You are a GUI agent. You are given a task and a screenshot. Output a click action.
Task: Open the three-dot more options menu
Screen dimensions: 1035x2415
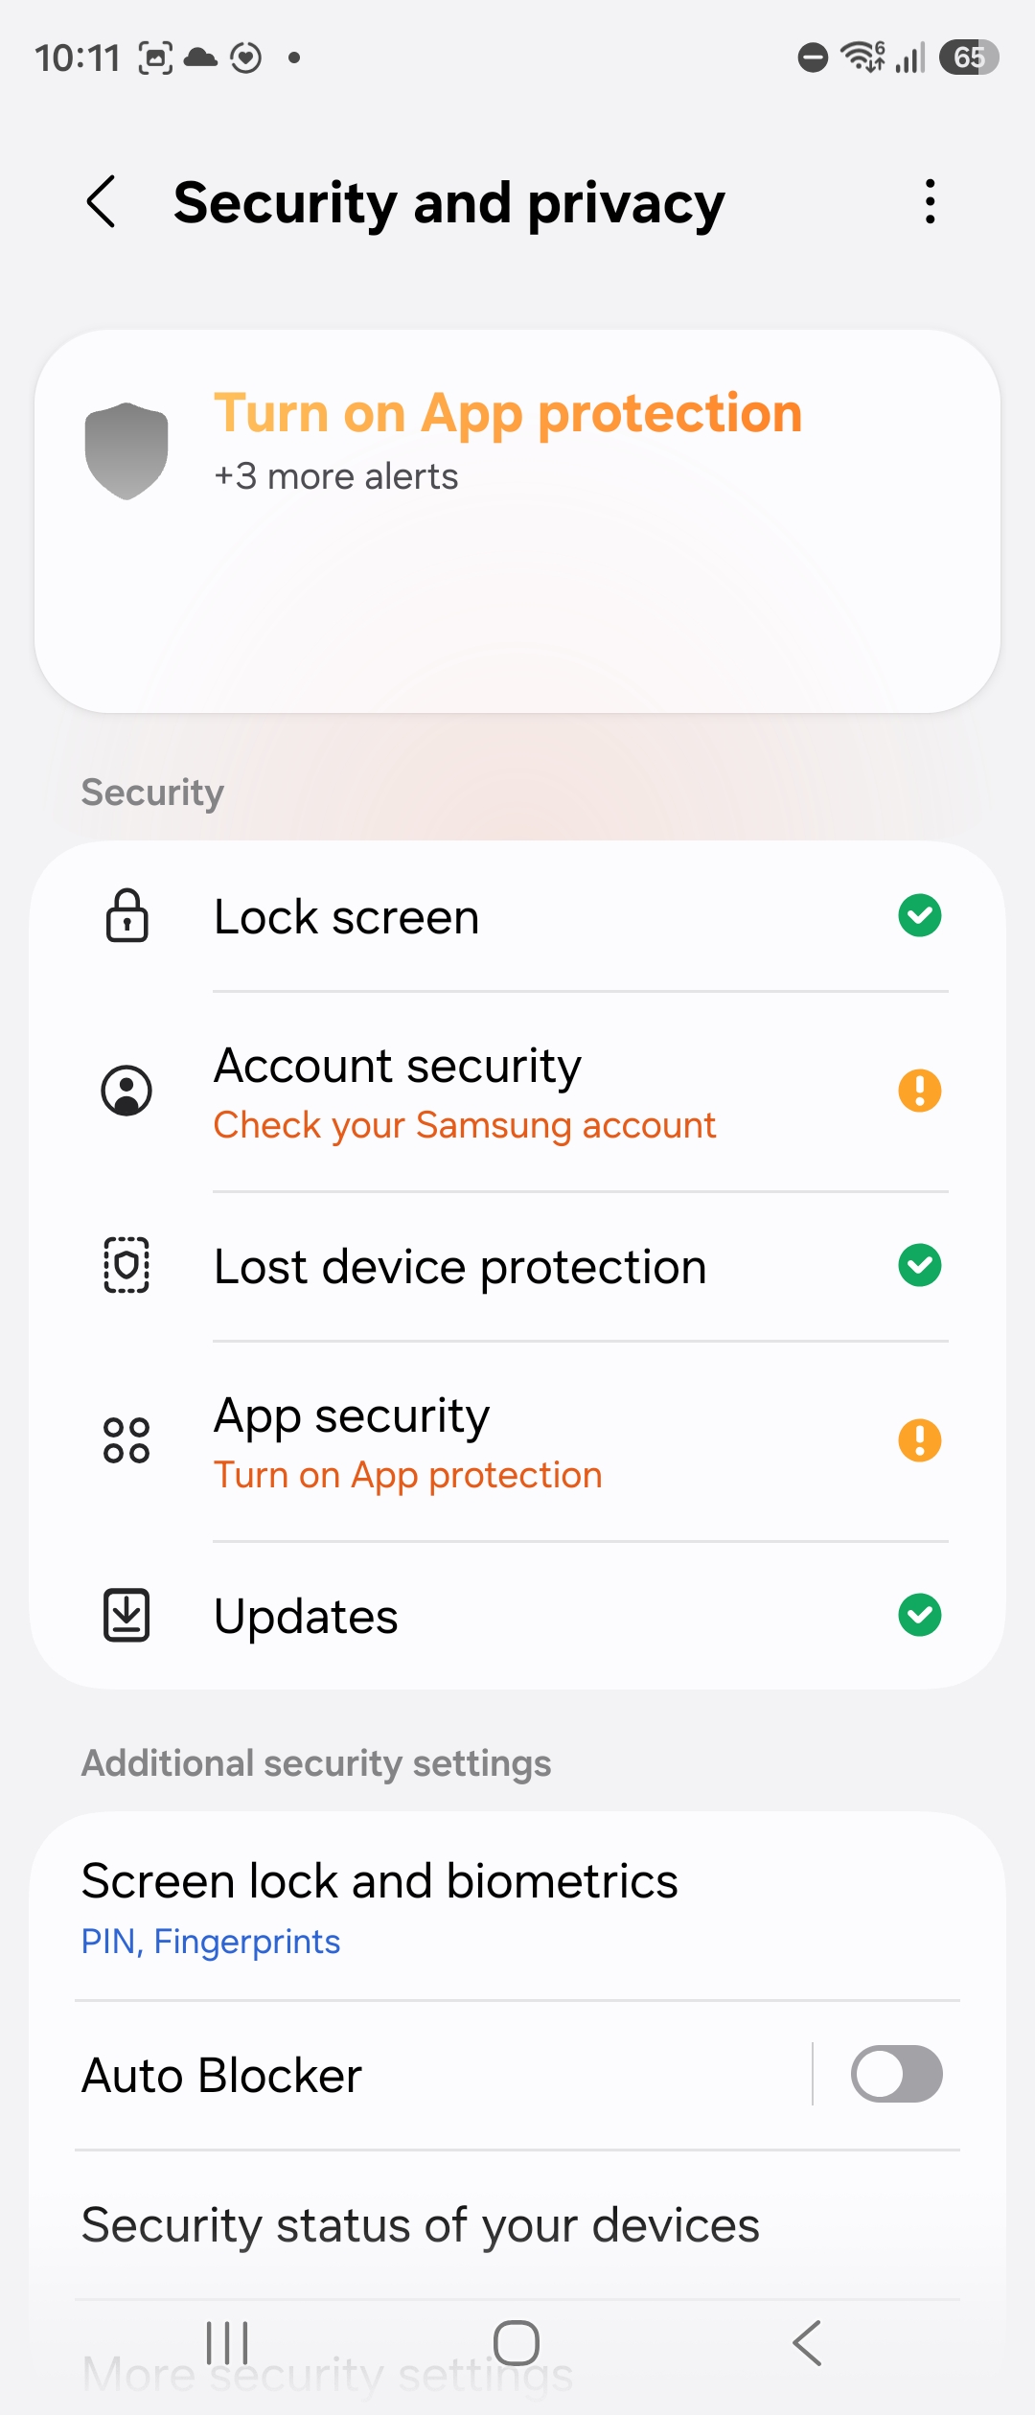[930, 202]
